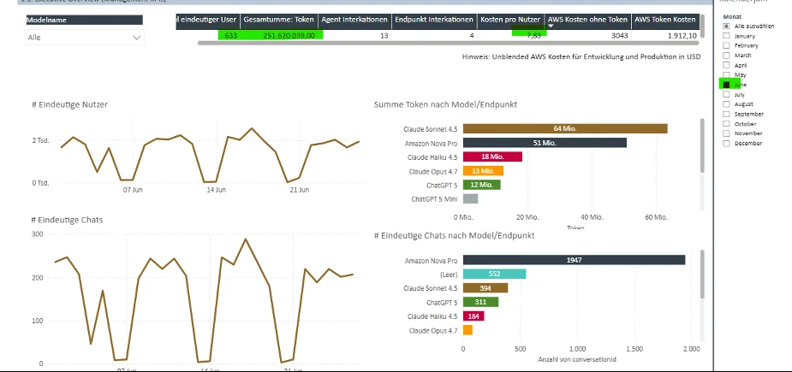Select the ChatGPT 5 311 chats bar
This screenshot has height=372, width=792.
(x=481, y=303)
